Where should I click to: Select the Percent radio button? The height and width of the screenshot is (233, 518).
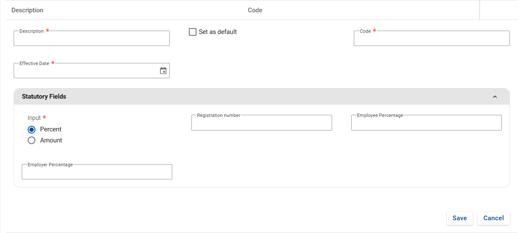pyautogui.click(x=32, y=129)
